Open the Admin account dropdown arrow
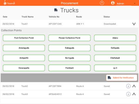The height and width of the screenshot is (104, 139). pyautogui.click(x=135, y=4)
